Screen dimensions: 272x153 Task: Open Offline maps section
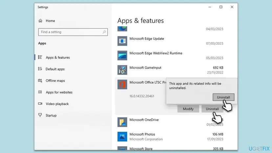pos(55,81)
